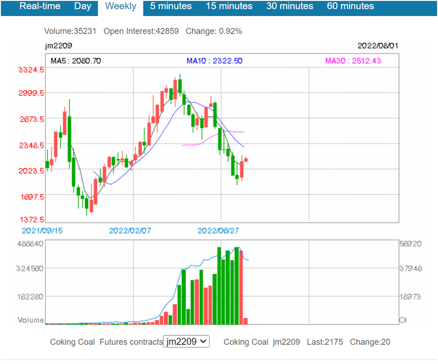Click the 1372.5 price axis label
The height and width of the screenshot is (364, 438).
31,220
